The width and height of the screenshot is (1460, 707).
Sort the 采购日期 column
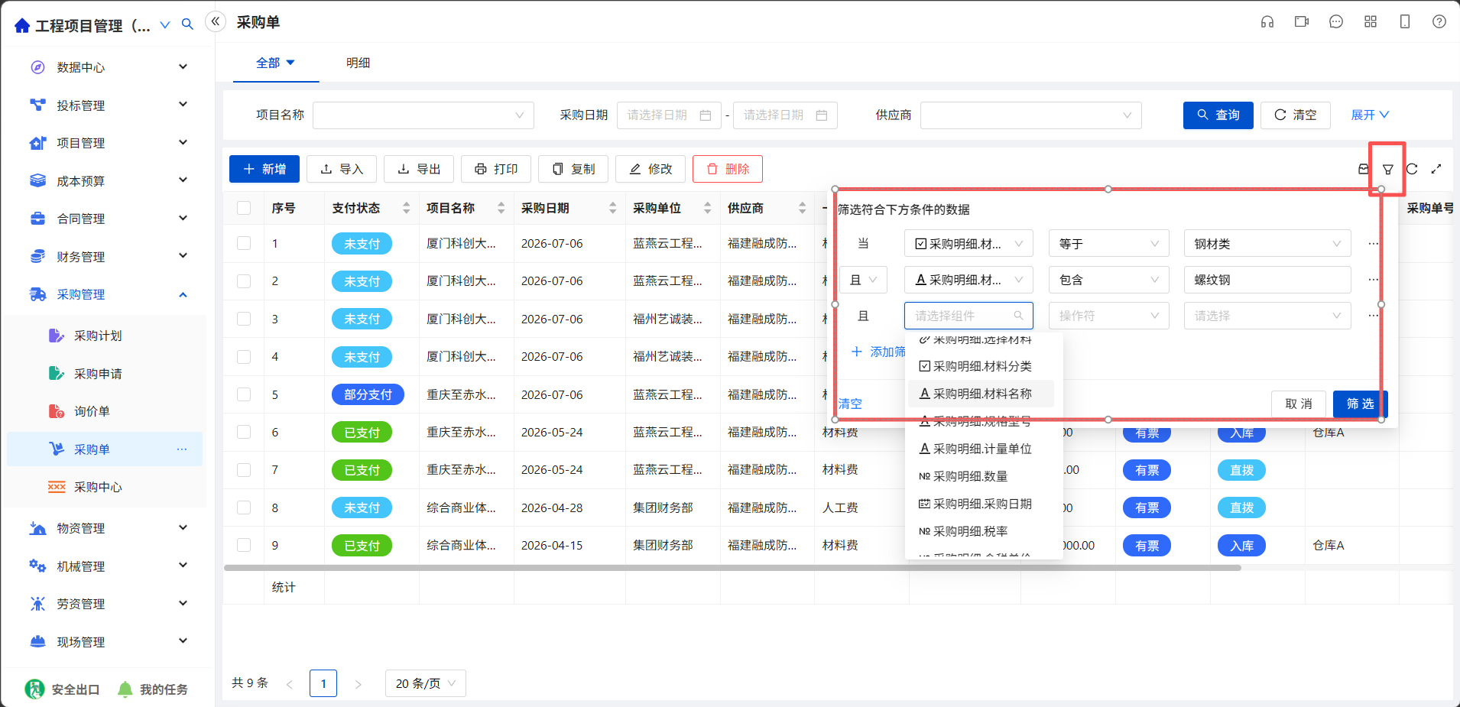click(613, 208)
